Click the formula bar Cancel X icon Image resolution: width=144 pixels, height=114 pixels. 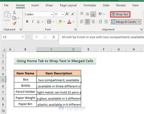pyautogui.click(x=37, y=37)
